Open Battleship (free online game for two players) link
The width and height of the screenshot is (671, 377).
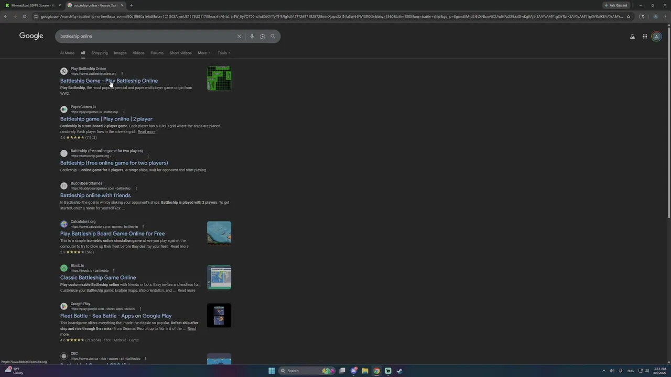[114, 163]
